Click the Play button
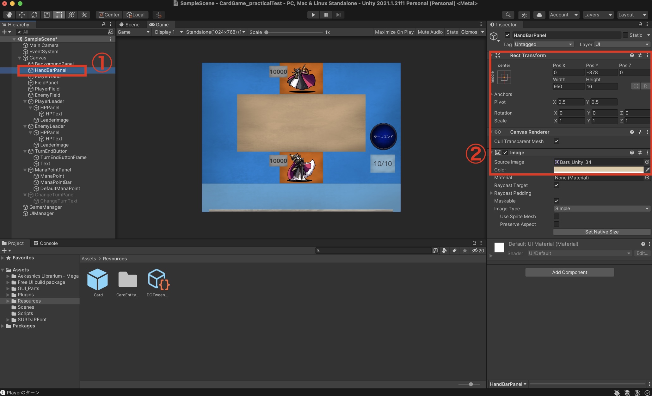 (313, 15)
